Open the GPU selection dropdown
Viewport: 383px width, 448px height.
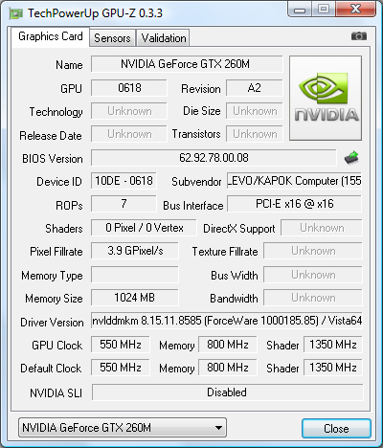123,428
